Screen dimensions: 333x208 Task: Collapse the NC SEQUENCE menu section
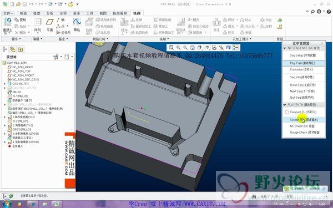click(x=285, y=48)
